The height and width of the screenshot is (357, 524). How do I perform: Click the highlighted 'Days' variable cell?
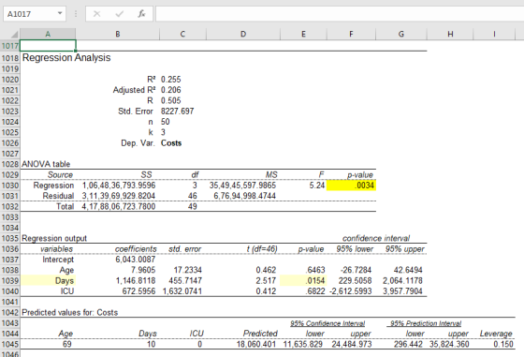pyautogui.click(x=48, y=280)
